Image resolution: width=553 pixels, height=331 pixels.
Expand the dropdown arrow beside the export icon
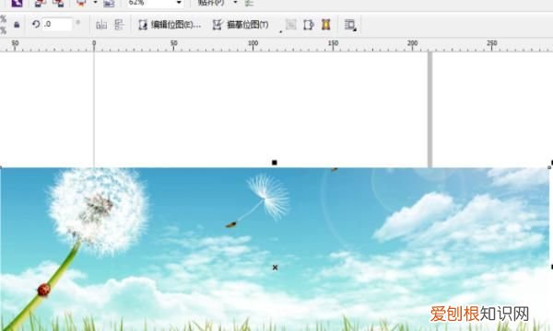pos(95,3)
